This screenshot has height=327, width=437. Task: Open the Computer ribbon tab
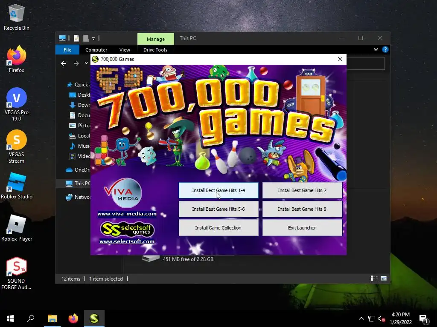(x=96, y=50)
